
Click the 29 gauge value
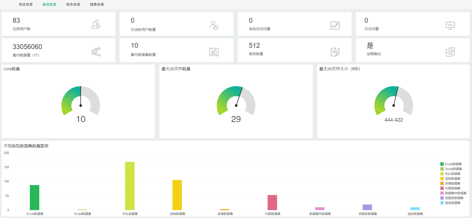tap(236, 119)
